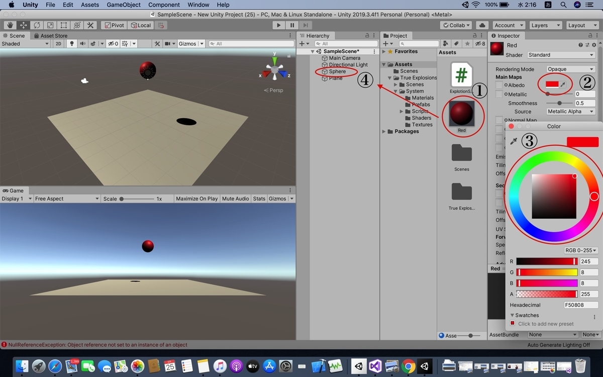603x377 pixels.
Task: Open the RGB 0-255 mode dropdown
Action: pyautogui.click(x=581, y=250)
